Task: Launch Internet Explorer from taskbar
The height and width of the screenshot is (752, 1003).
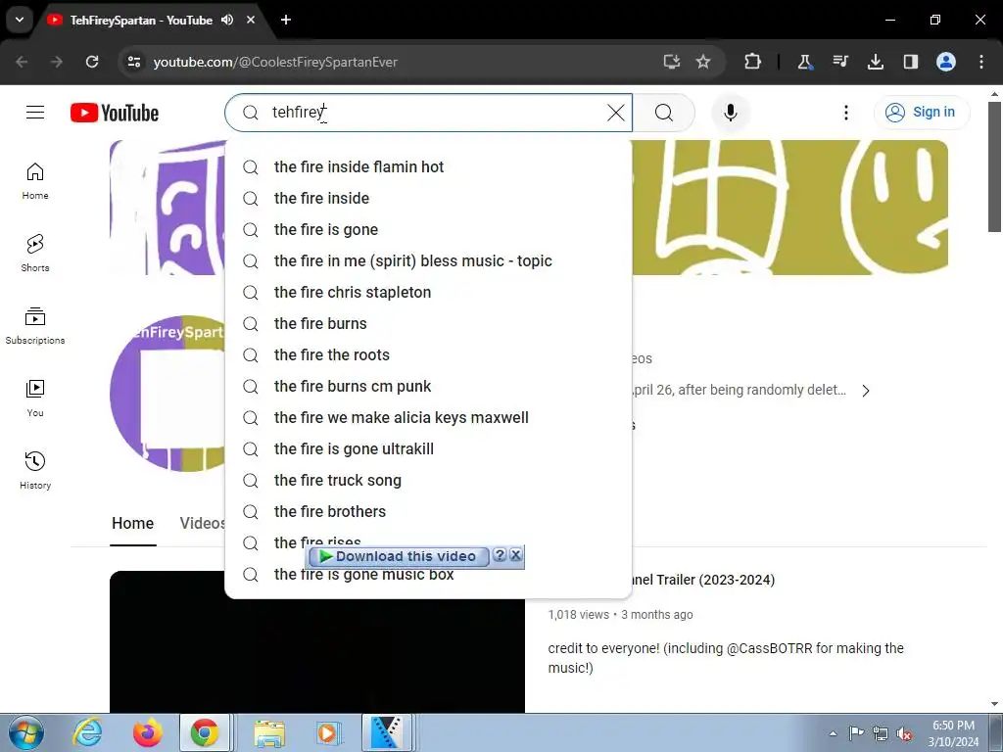Action: click(x=87, y=732)
